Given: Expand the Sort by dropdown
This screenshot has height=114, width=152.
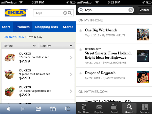Looking at the screenshot, I should [x=56, y=46].
